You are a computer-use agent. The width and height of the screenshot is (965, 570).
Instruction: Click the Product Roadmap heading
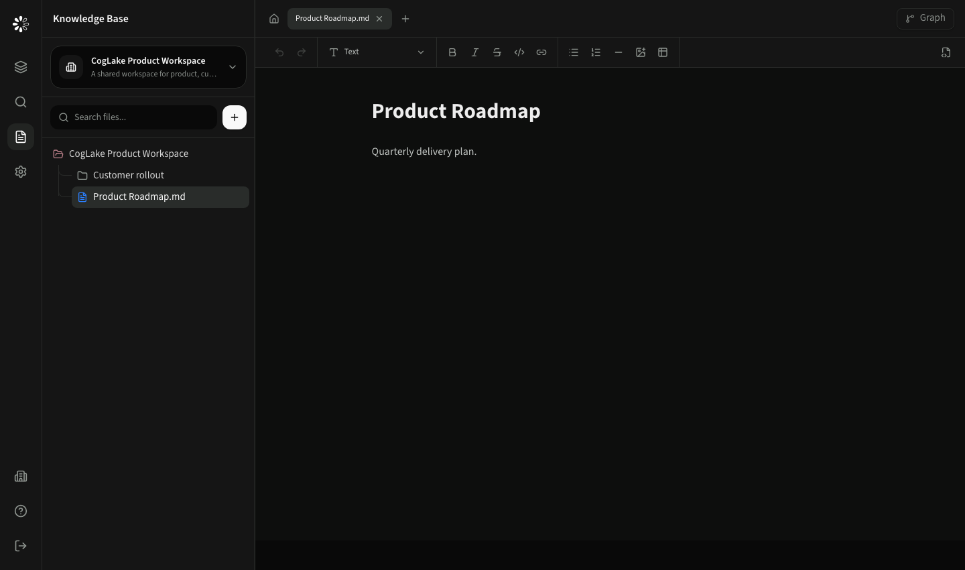click(x=456, y=111)
